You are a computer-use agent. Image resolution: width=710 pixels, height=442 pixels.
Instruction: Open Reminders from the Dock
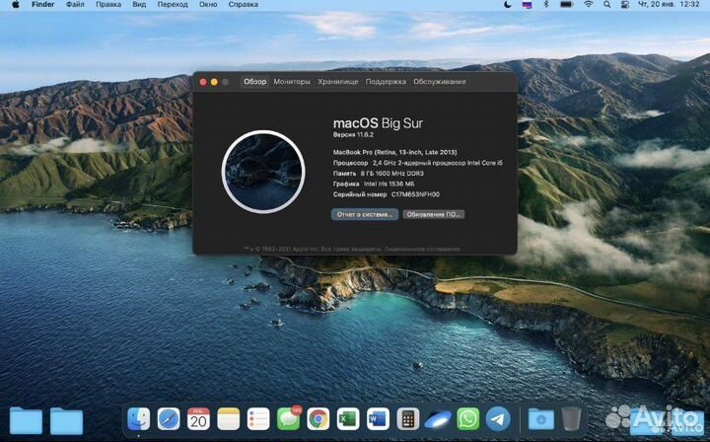pyautogui.click(x=258, y=419)
